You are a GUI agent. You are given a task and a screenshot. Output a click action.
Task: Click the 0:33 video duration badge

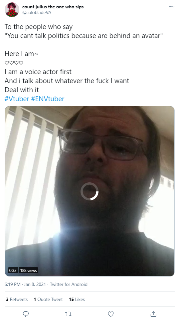pyautogui.click(x=13, y=270)
